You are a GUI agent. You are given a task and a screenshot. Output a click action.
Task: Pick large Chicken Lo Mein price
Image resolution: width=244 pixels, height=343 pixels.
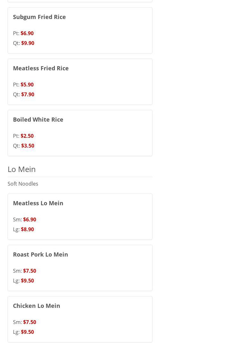click(27, 332)
